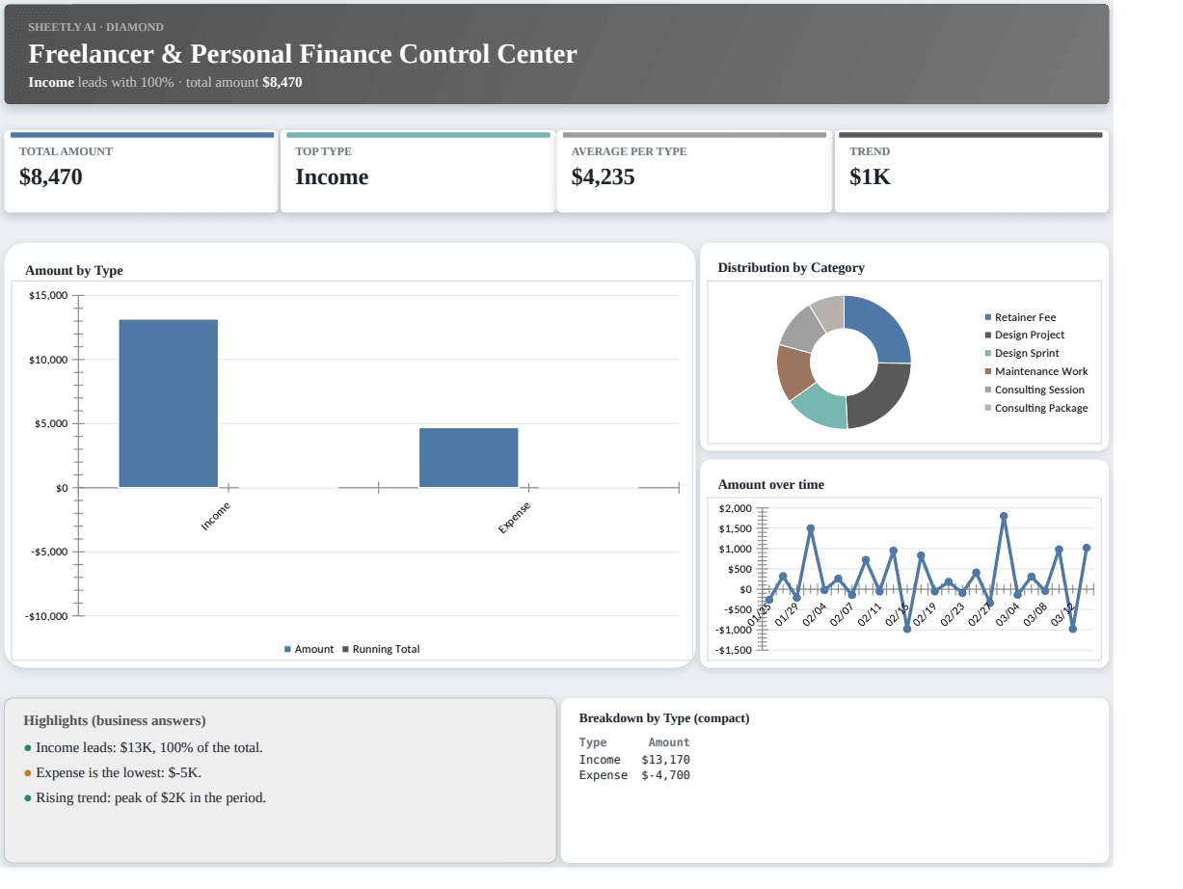1183x889 pixels.
Task: Click the -$1,500 axis label on line chart
Action: point(734,650)
